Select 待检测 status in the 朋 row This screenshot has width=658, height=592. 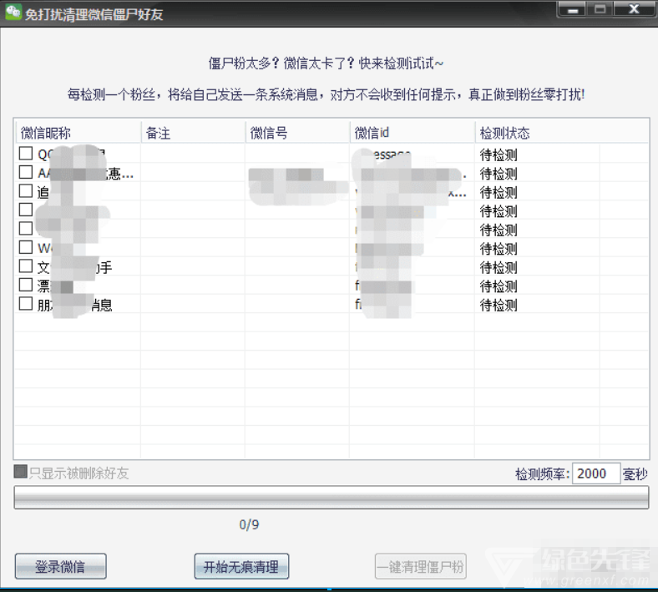499,305
